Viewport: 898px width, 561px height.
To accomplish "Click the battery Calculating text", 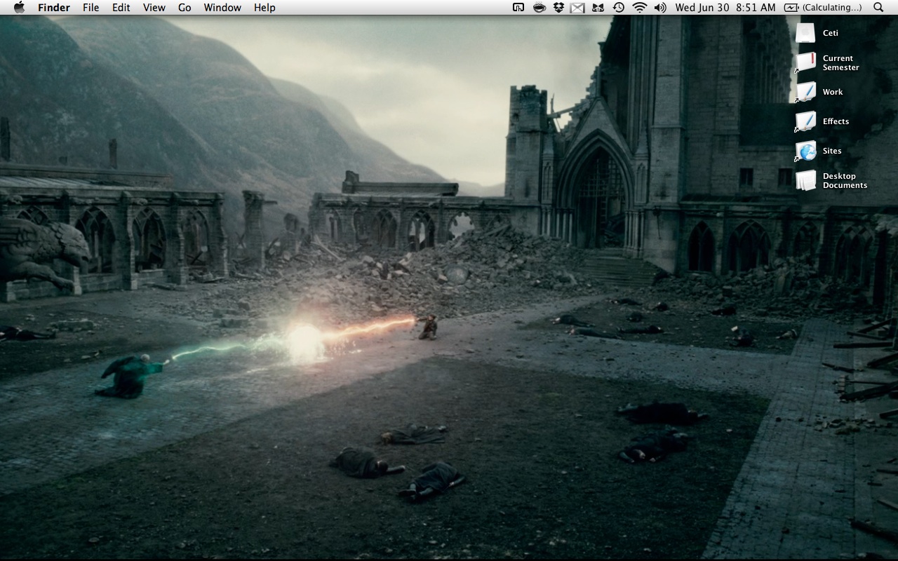I will tap(831, 8).
